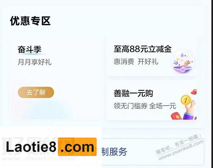Open the 定制服务 section label
The width and height of the screenshot is (213, 168).
(x=110, y=152)
